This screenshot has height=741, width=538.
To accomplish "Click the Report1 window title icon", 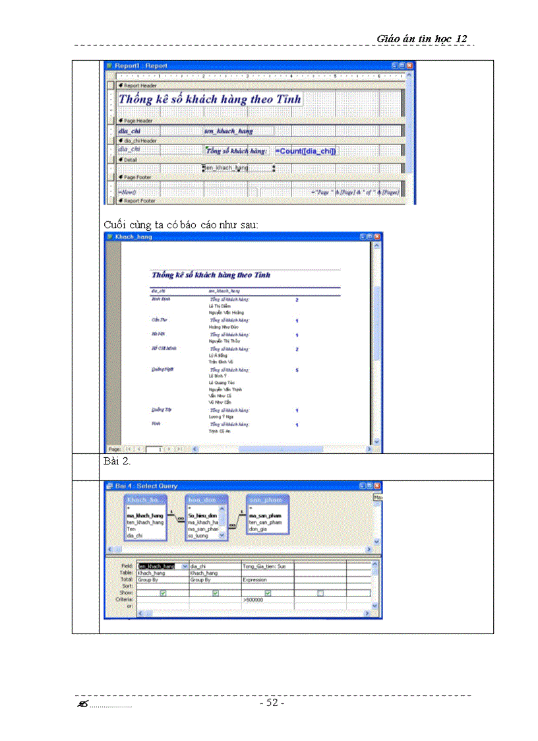I will pos(109,66).
